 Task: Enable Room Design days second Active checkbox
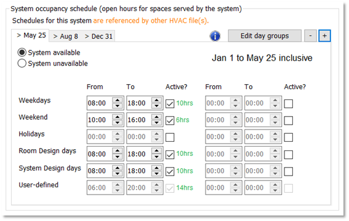[289, 155]
